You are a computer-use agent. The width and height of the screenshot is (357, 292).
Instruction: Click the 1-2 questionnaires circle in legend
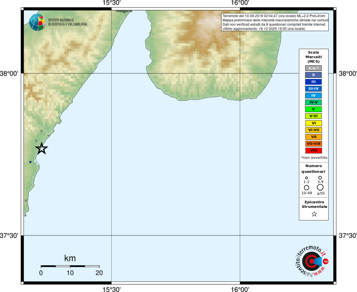(x=306, y=178)
